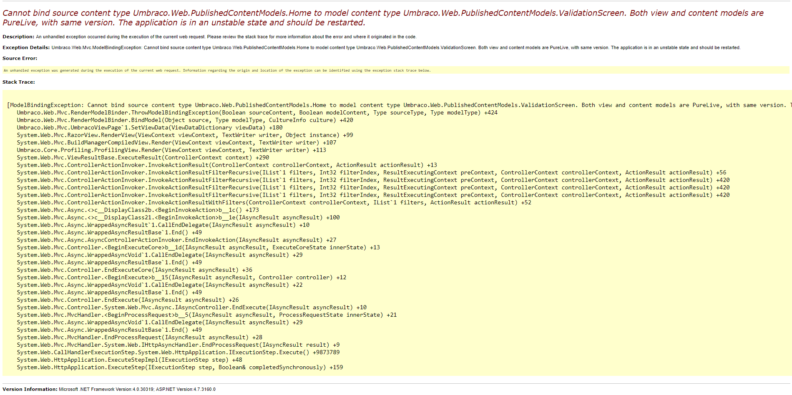Click the WrappedAsyncVoid CallEndDelegate +22 line
The width and height of the screenshot is (792, 395).
(x=160, y=285)
